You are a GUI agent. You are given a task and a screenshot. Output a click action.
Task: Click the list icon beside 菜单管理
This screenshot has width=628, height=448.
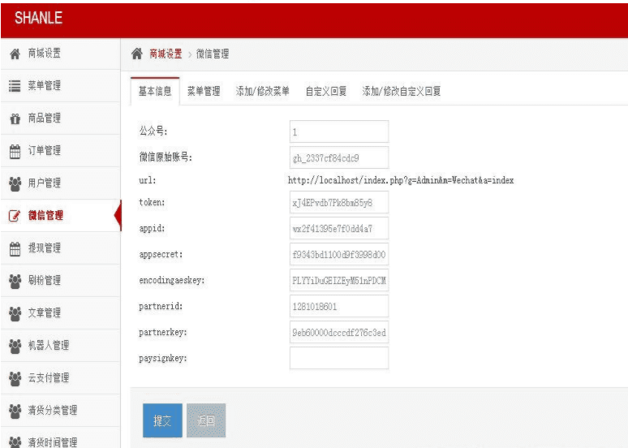[15, 86]
